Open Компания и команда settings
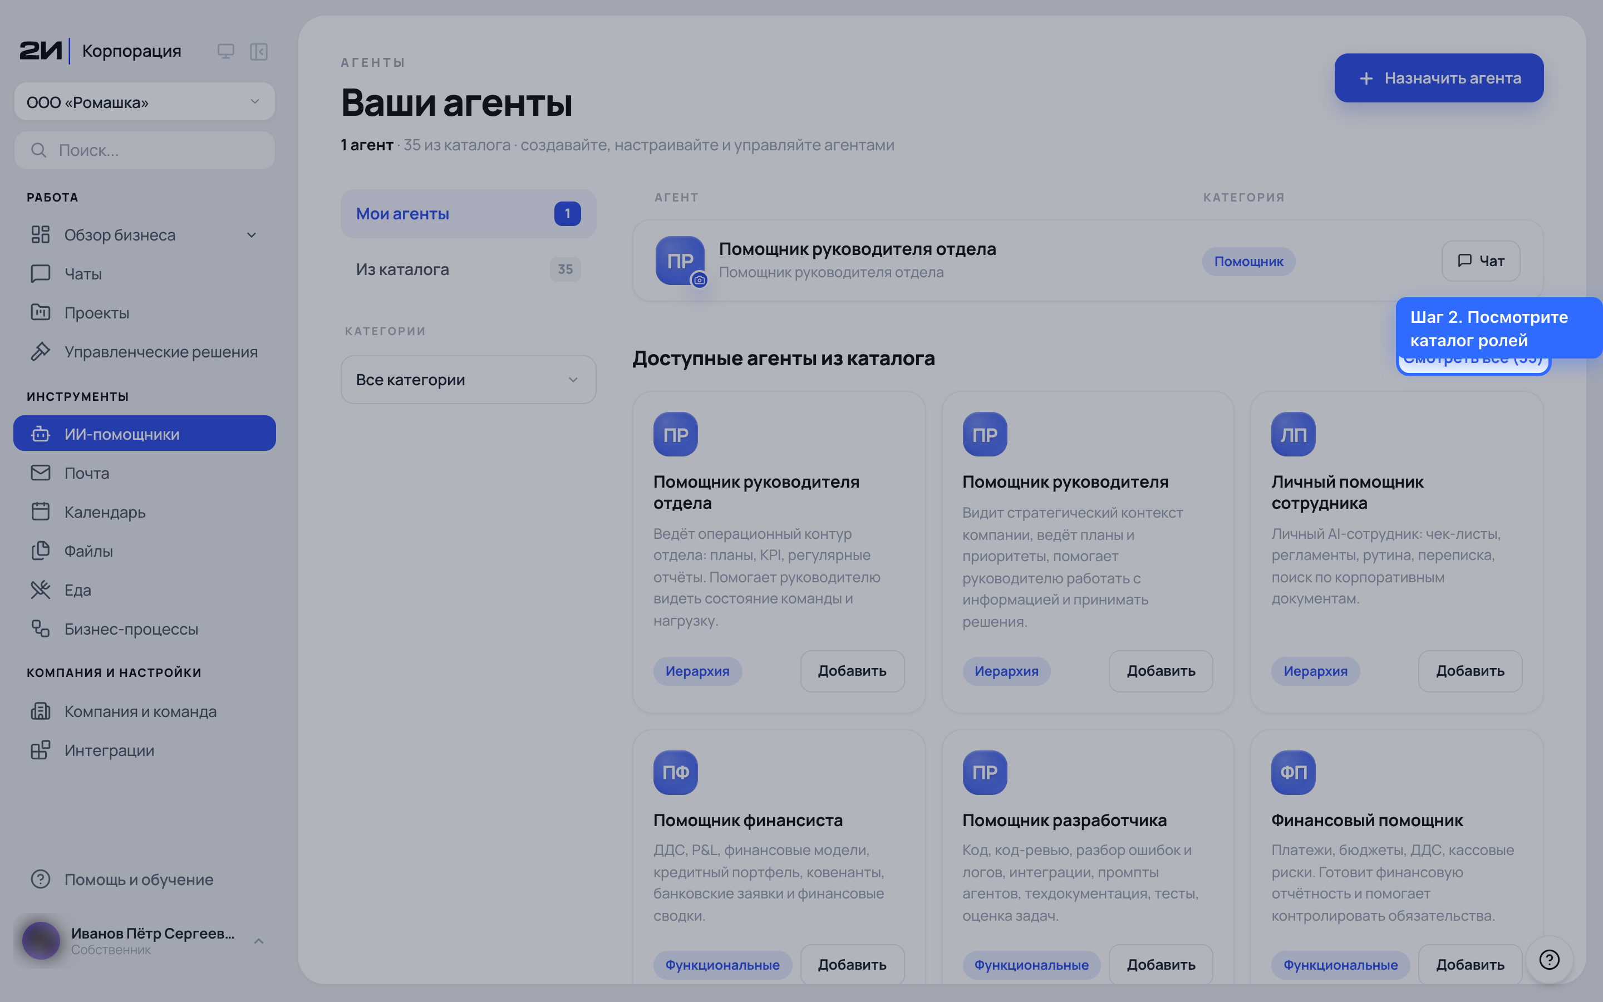 pyautogui.click(x=144, y=711)
